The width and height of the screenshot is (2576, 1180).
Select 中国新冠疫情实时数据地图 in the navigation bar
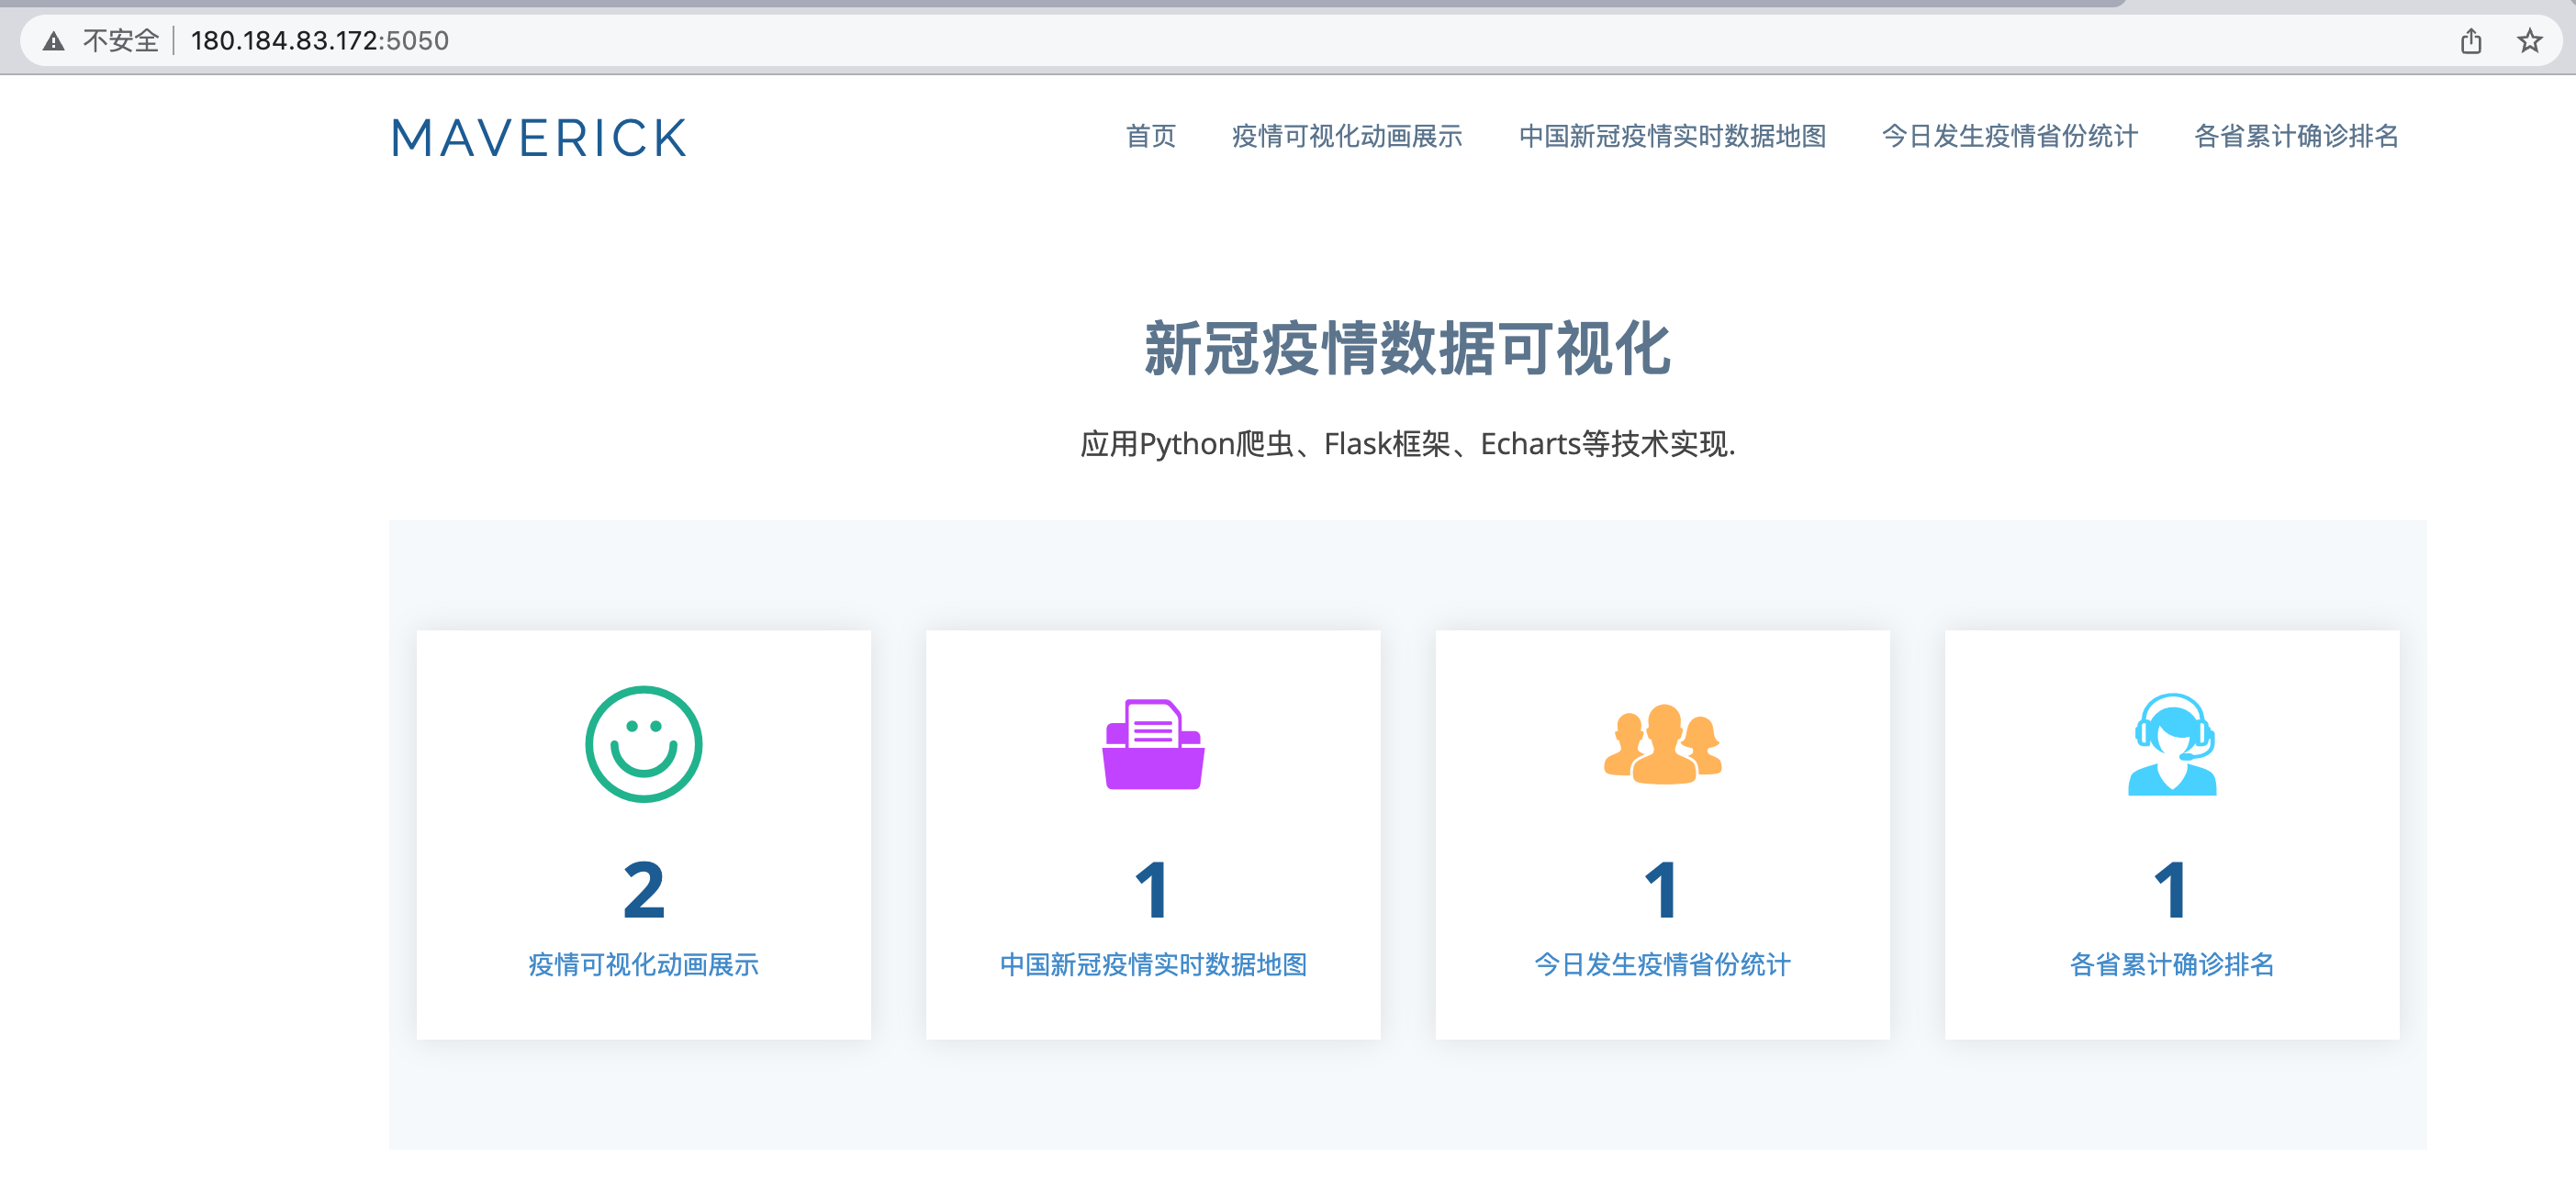coord(1672,136)
